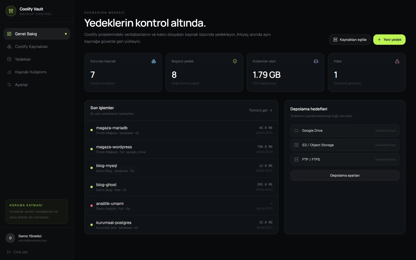
Task: Click the KORUMA KATMANI info card
Action: pyautogui.click(x=37, y=211)
